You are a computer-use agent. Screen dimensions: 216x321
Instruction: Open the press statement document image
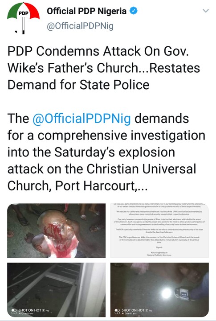click(159, 230)
